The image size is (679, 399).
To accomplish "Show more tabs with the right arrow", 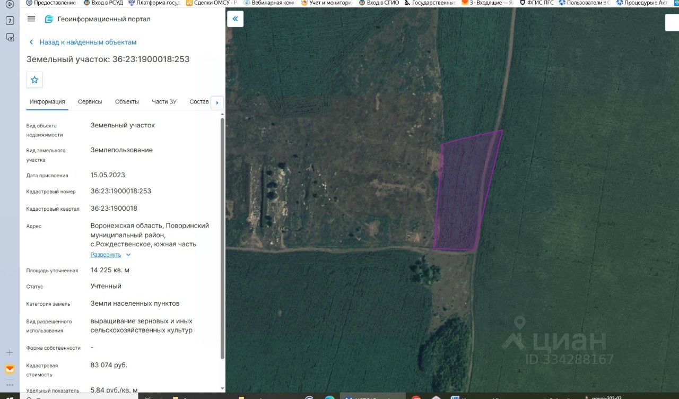I will (x=217, y=102).
